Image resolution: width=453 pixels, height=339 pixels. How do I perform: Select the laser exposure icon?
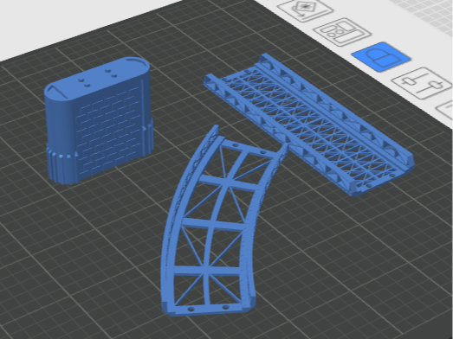pyautogui.click(x=306, y=10)
